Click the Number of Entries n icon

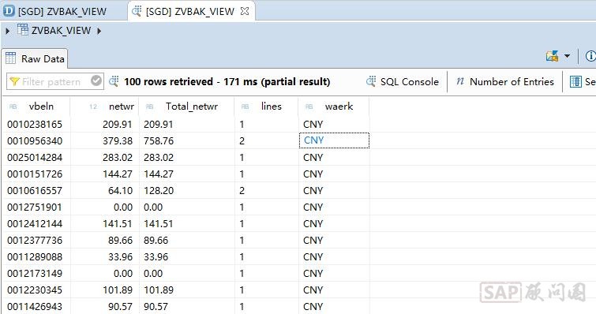[x=460, y=81]
